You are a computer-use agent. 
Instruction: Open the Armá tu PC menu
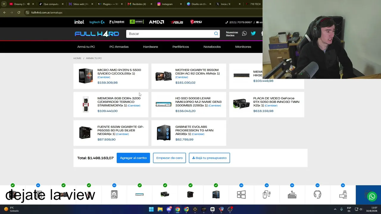pos(86,47)
